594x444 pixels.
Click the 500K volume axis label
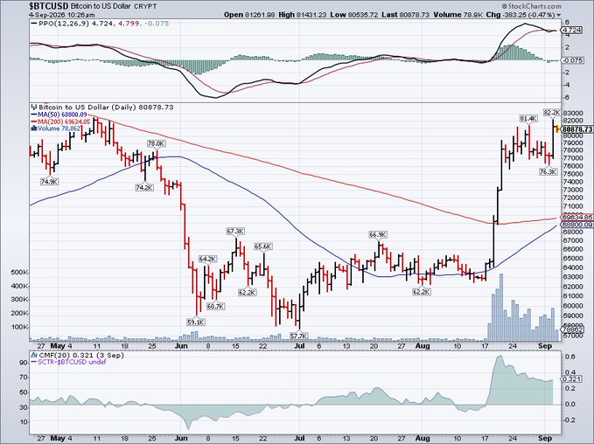point(20,272)
